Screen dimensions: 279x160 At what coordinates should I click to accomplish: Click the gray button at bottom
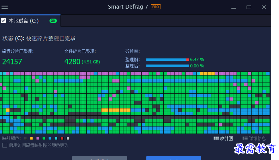click(99, 158)
